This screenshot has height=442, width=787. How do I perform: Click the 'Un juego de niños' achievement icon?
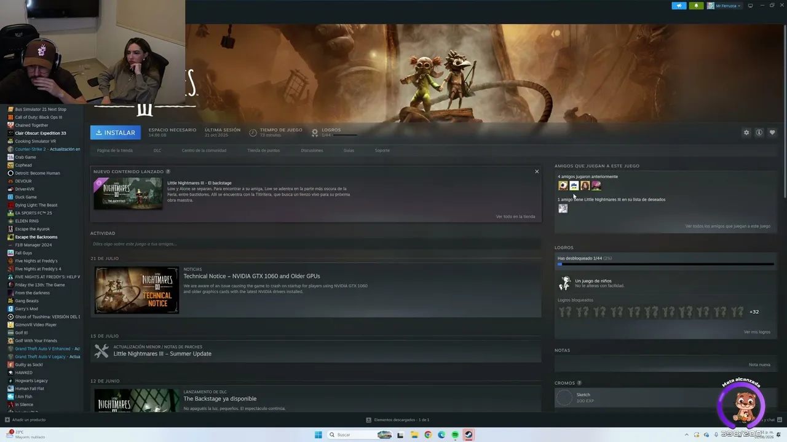tap(564, 283)
